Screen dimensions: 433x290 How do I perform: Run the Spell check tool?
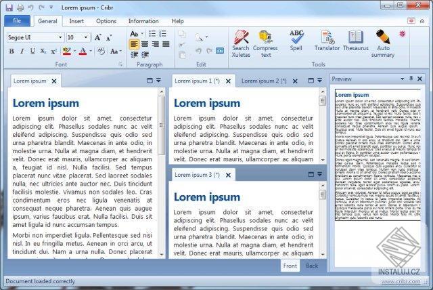[x=296, y=41]
